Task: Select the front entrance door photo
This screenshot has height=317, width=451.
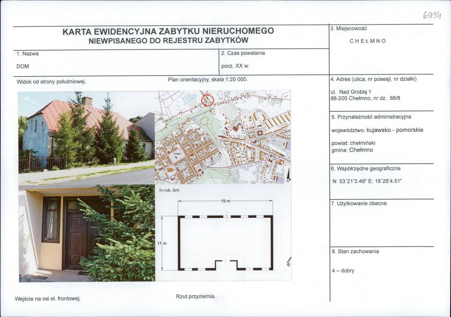Action: pyautogui.click(x=87, y=234)
